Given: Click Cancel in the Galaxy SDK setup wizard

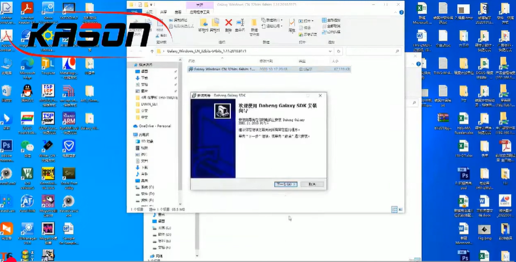Looking at the screenshot, I should 308,184.
